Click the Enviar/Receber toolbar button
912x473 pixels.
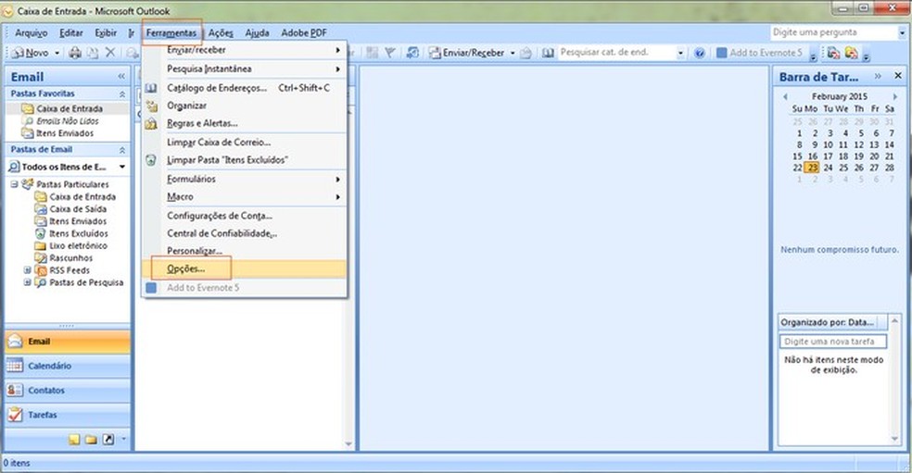(x=466, y=53)
